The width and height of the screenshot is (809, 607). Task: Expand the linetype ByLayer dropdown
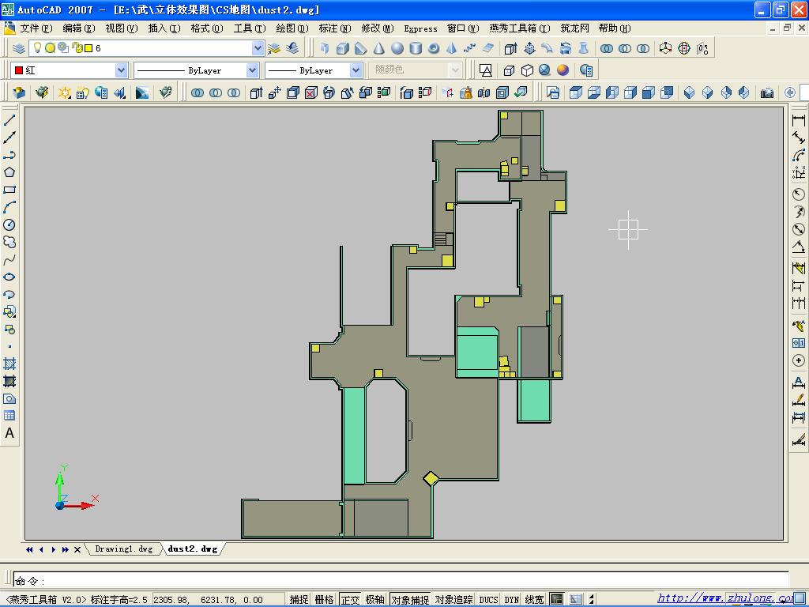252,70
